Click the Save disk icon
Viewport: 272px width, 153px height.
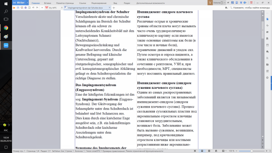click(x=18, y=8)
